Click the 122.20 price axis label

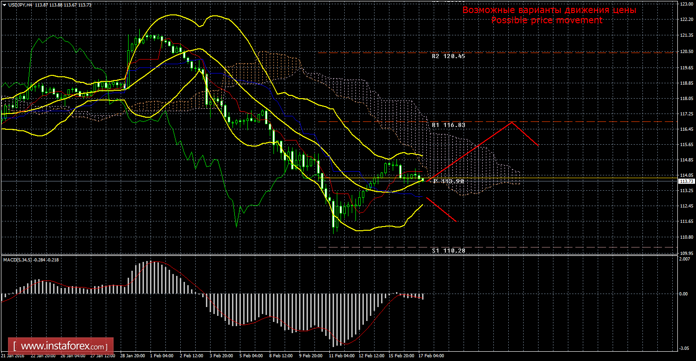coord(686,20)
